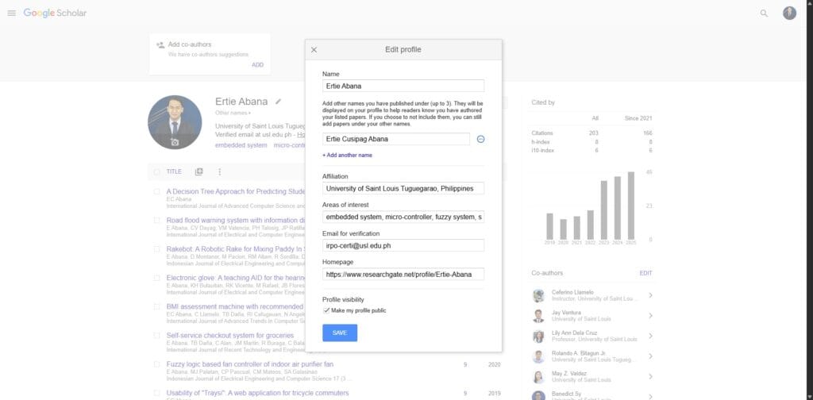Click the pencil edit icon beside Ertie Abana
813x400 pixels.
pos(278,102)
